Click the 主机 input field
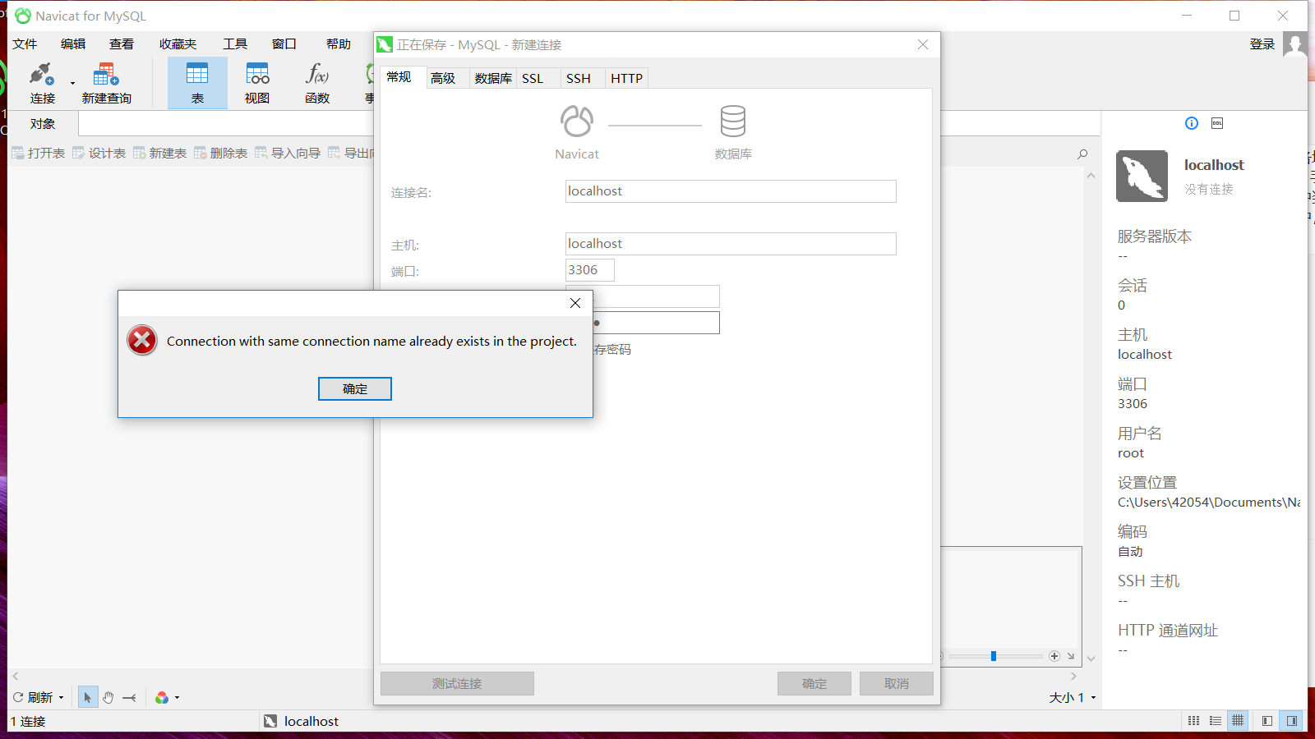Viewport: 1315px width, 739px height. pos(731,244)
